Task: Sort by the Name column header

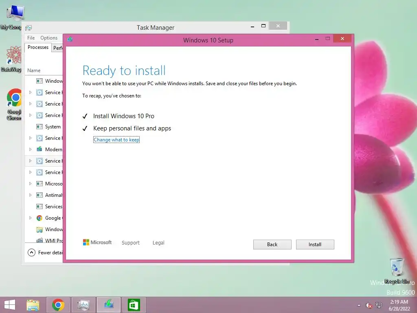Action: 34,71
